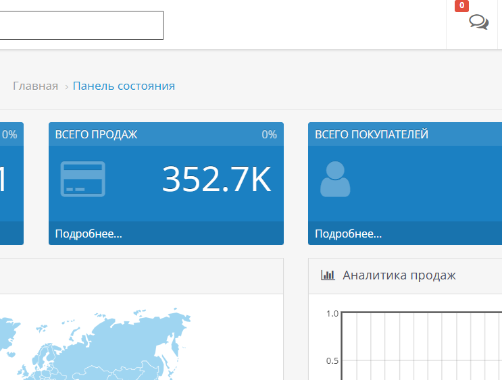Image resolution: width=502 pixels, height=380 pixels.
Task: Click the user silhouette icon in the customers card
Action: tap(335, 179)
